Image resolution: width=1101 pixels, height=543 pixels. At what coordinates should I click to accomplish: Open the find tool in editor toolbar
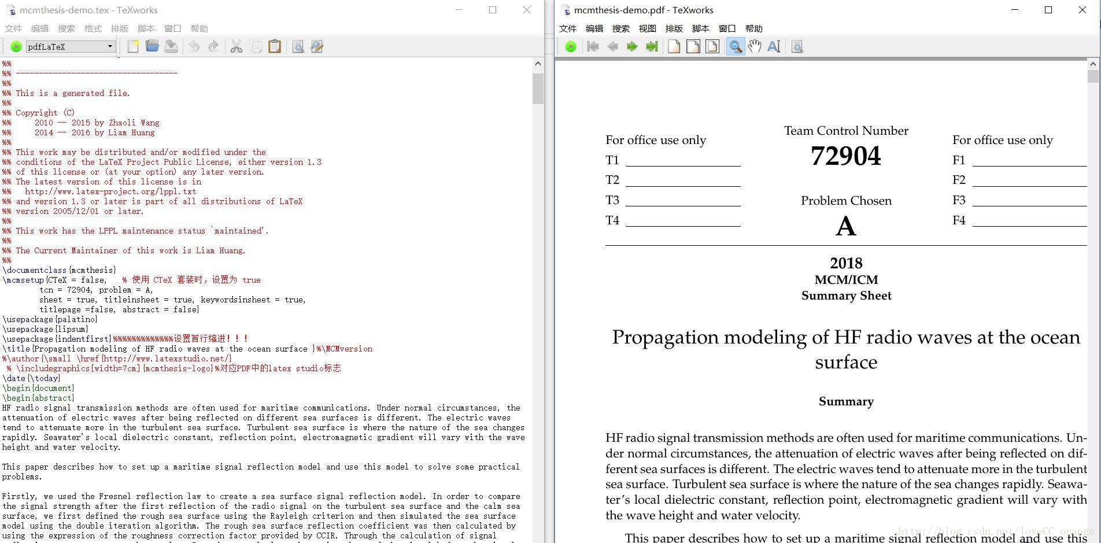click(x=298, y=47)
